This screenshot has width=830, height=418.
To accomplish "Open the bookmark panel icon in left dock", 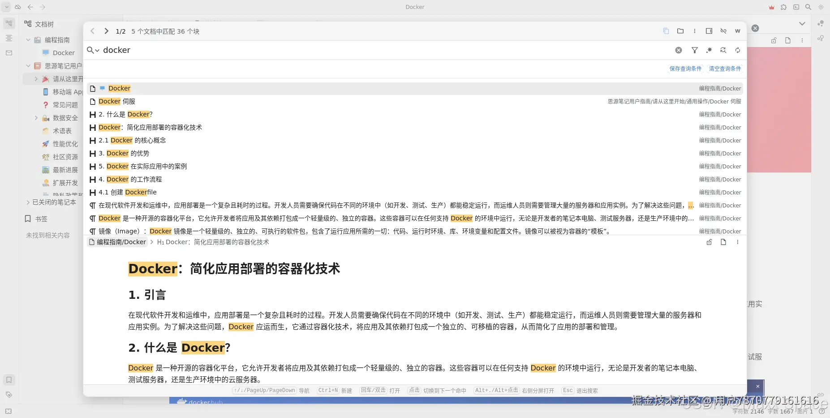I will pyautogui.click(x=9, y=380).
